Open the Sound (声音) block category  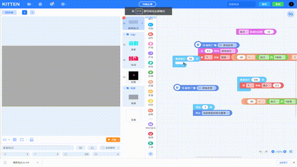point(150,55)
